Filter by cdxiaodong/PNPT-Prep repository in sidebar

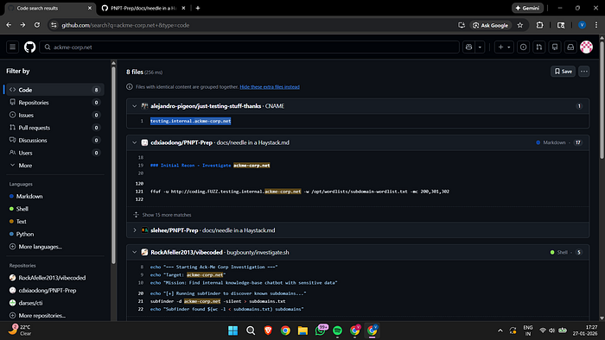click(x=42, y=290)
